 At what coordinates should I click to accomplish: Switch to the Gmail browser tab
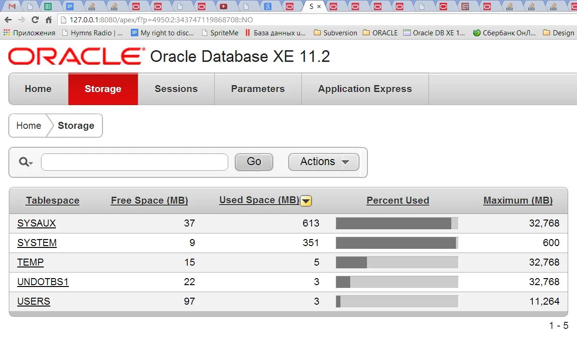pos(12,6)
